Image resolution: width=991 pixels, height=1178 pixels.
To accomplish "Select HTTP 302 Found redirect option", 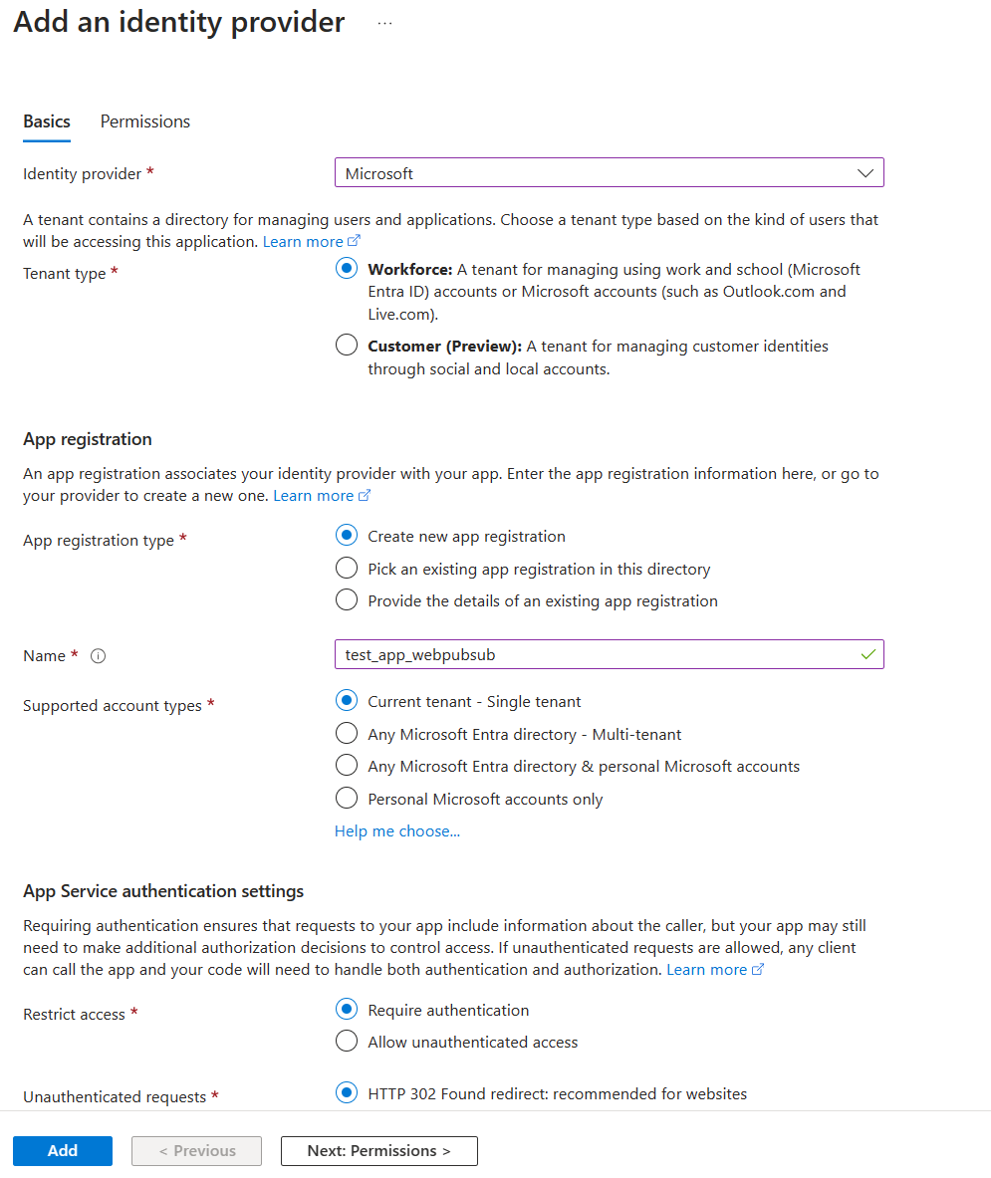I will (x=347, y=1093).
